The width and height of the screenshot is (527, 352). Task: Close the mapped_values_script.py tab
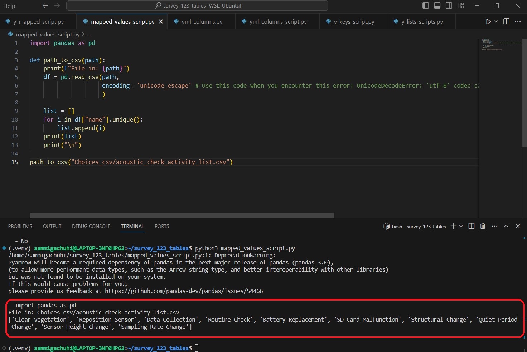(x=161, y=21)
